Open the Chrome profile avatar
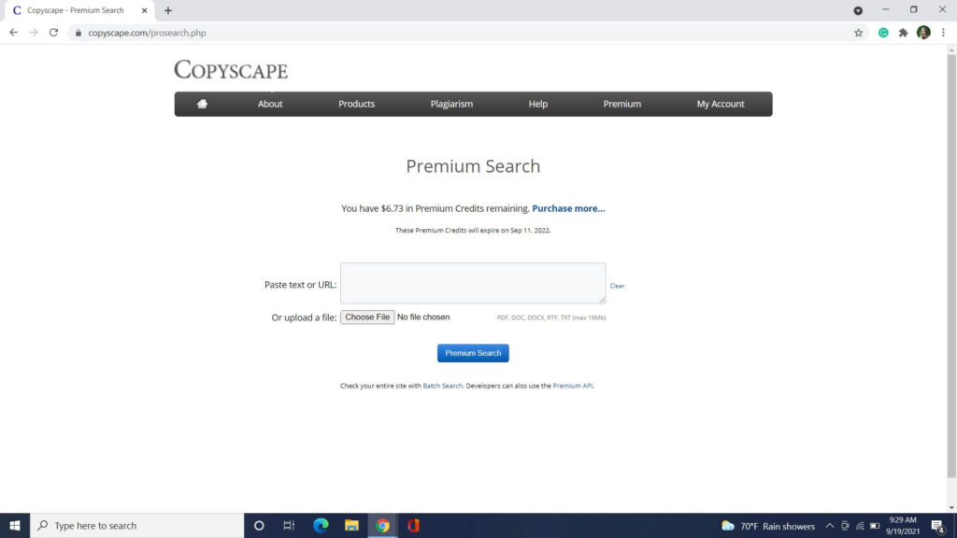Screen dimensions: 957x538 point(923,32)
